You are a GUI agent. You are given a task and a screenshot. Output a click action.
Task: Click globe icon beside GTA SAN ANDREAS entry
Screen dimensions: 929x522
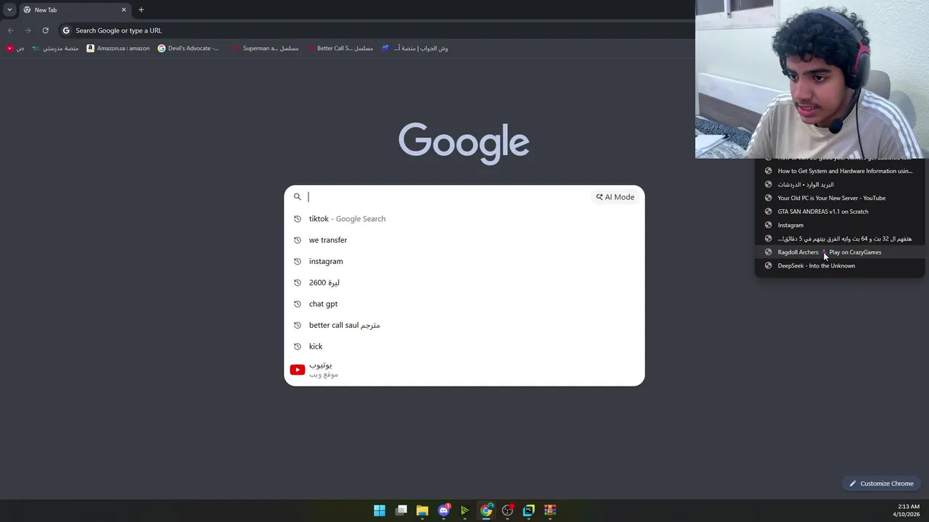point(769,212)
